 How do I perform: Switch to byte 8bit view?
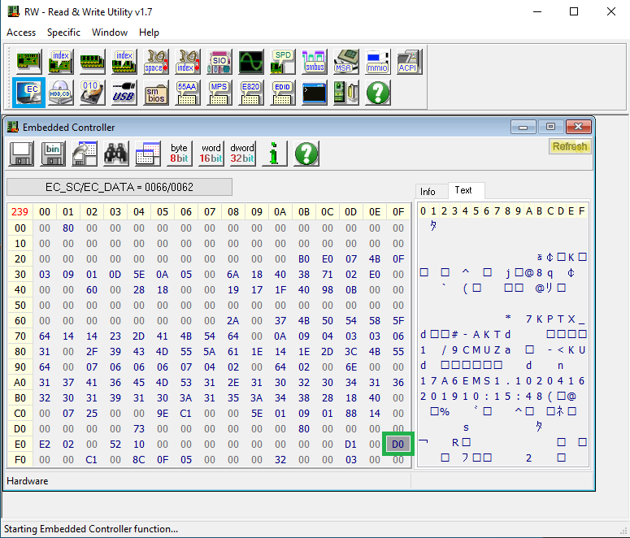[179, 154]
